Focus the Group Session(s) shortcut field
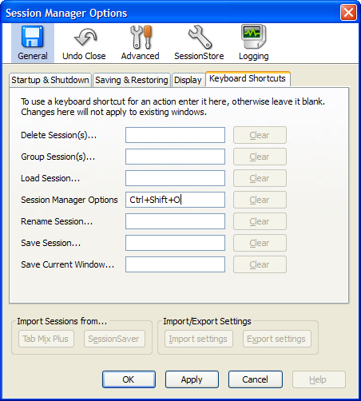 (x=175, y=157)
